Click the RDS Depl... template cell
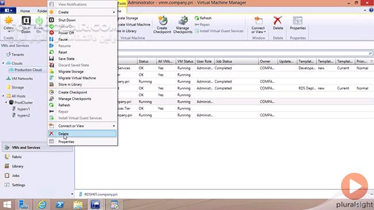This screenshot has width=374, height=210. click(x=307, y=88)
